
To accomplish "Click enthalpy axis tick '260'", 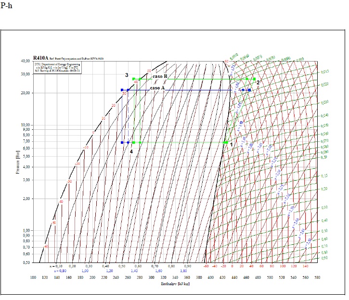I will coord(128,277).
